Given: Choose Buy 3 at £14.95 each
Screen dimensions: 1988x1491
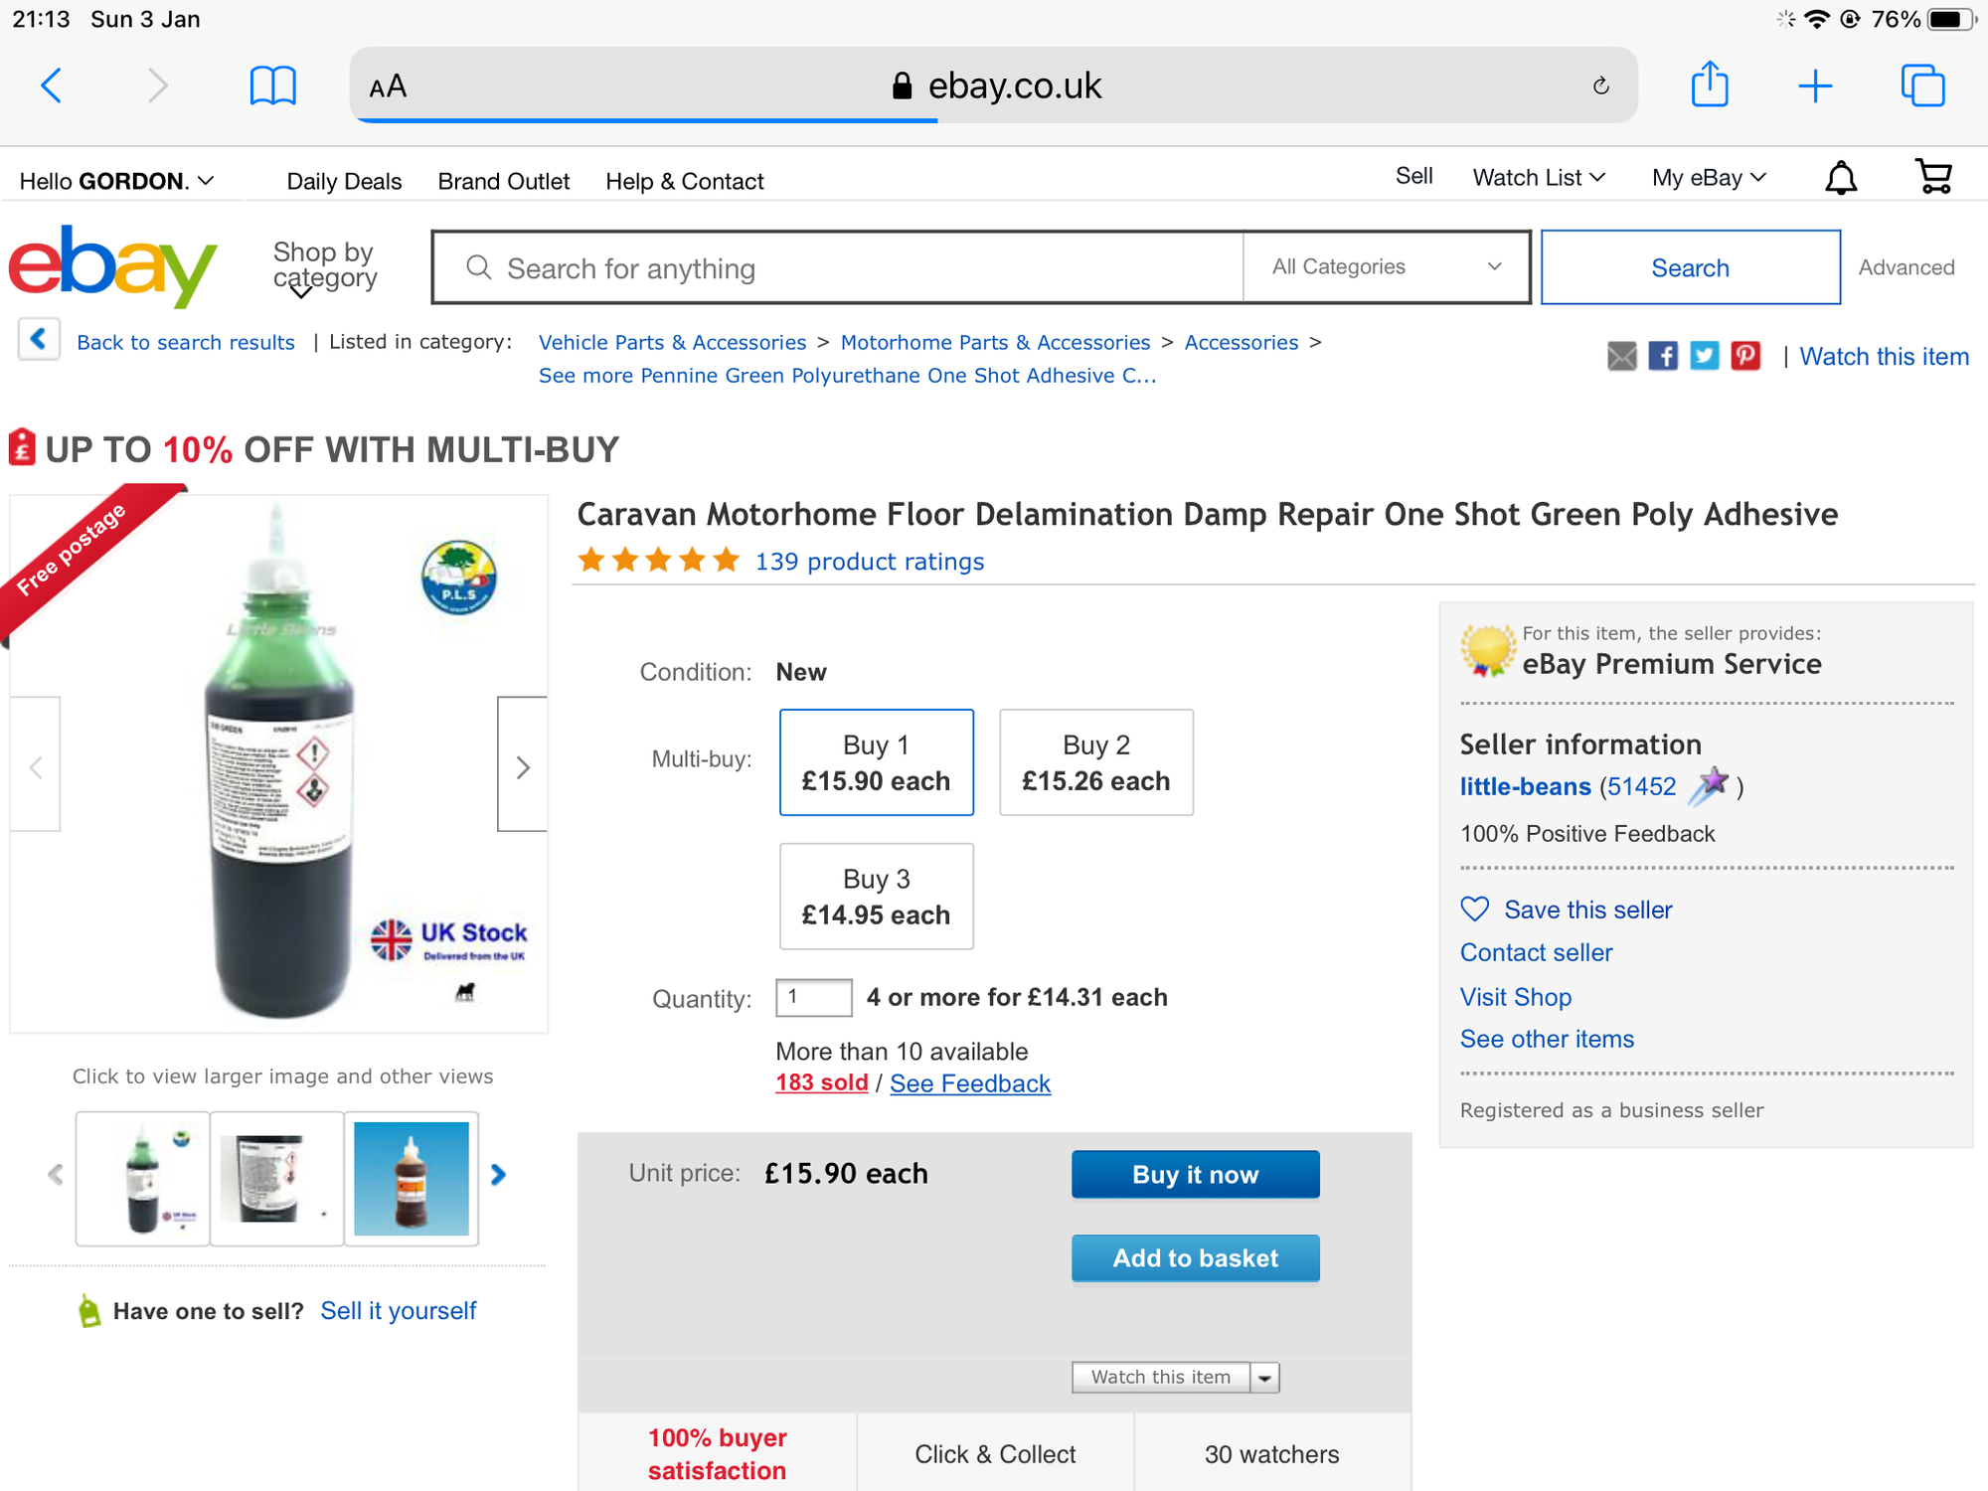Looking at the screenshot, I should [876, 897].
